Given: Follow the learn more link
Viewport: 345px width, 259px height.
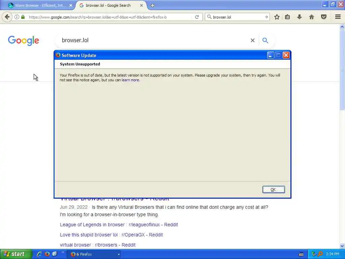Looking at the screenshot, I should 130,80.
